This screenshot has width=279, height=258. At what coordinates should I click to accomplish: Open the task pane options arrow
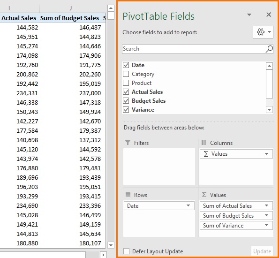(249, 15)
